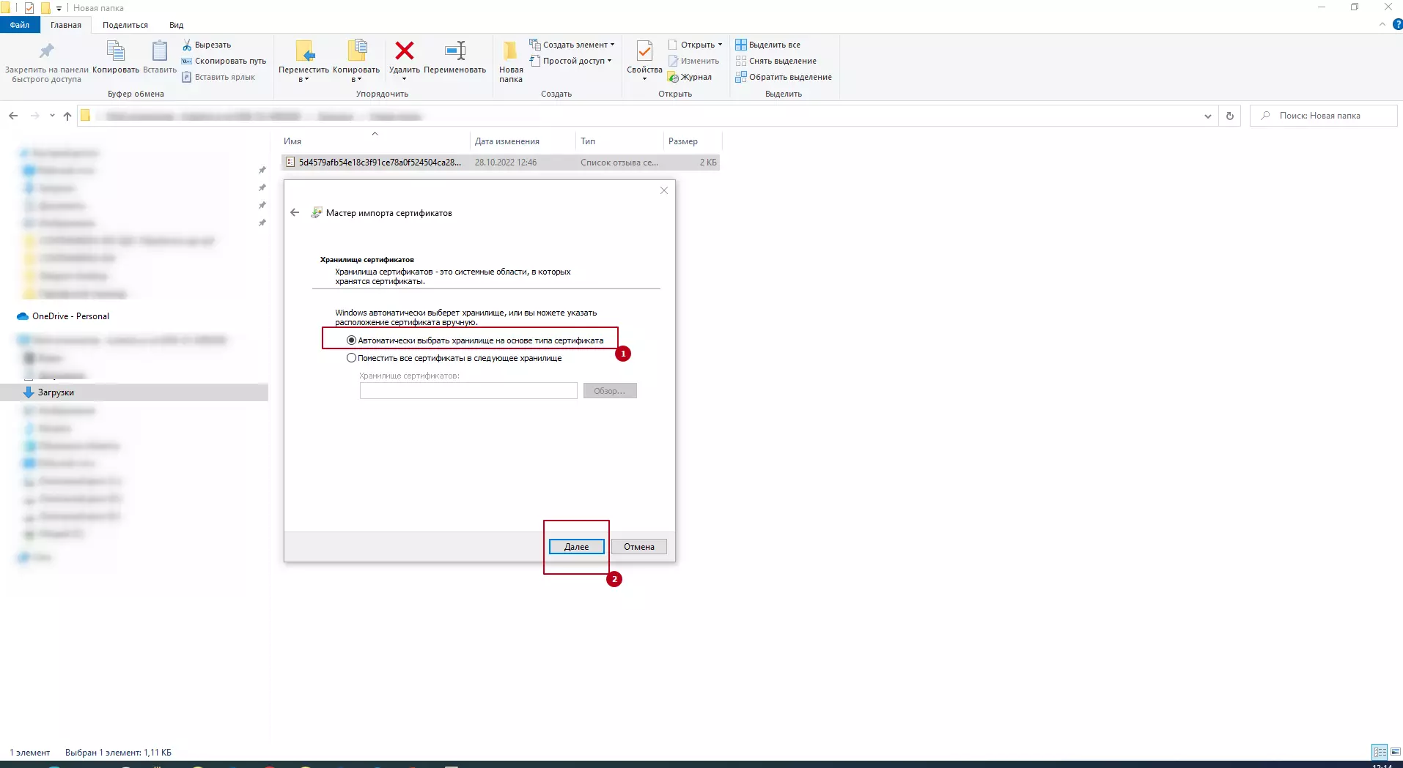Switch to the Поделиться ribbon tab
This screenshot has height=768, width=1403.
coord(125,25)
